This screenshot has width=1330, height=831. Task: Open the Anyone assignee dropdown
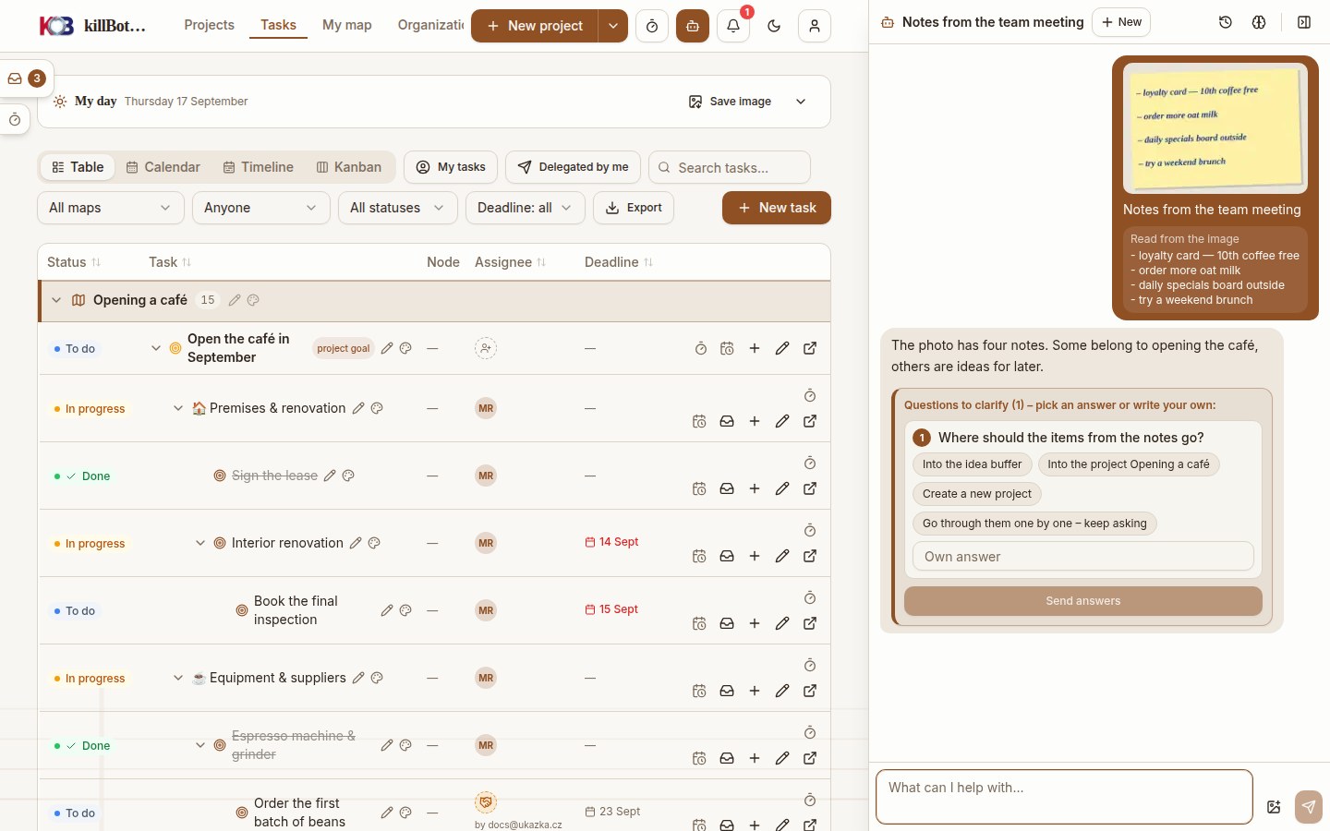(261, 208)
